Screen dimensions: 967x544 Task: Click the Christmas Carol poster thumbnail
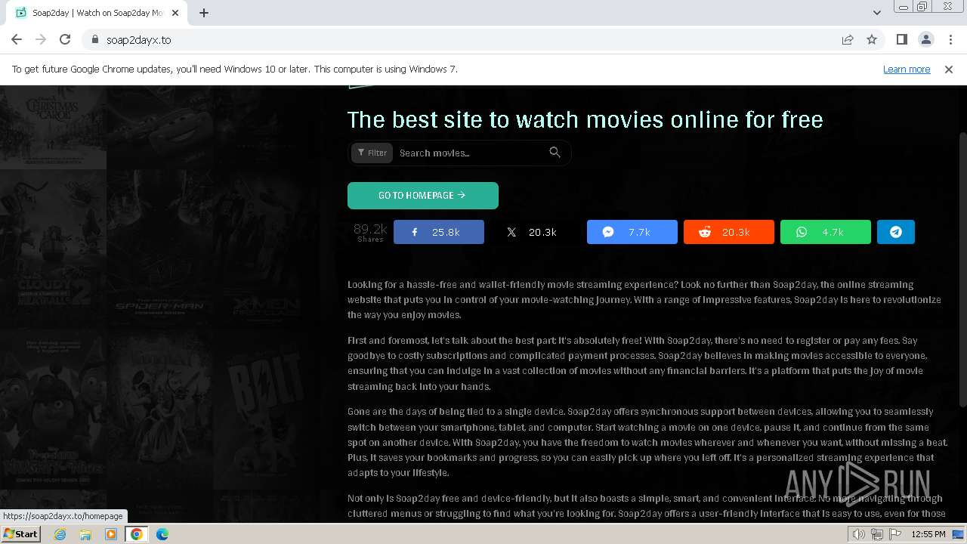point(53,127)
